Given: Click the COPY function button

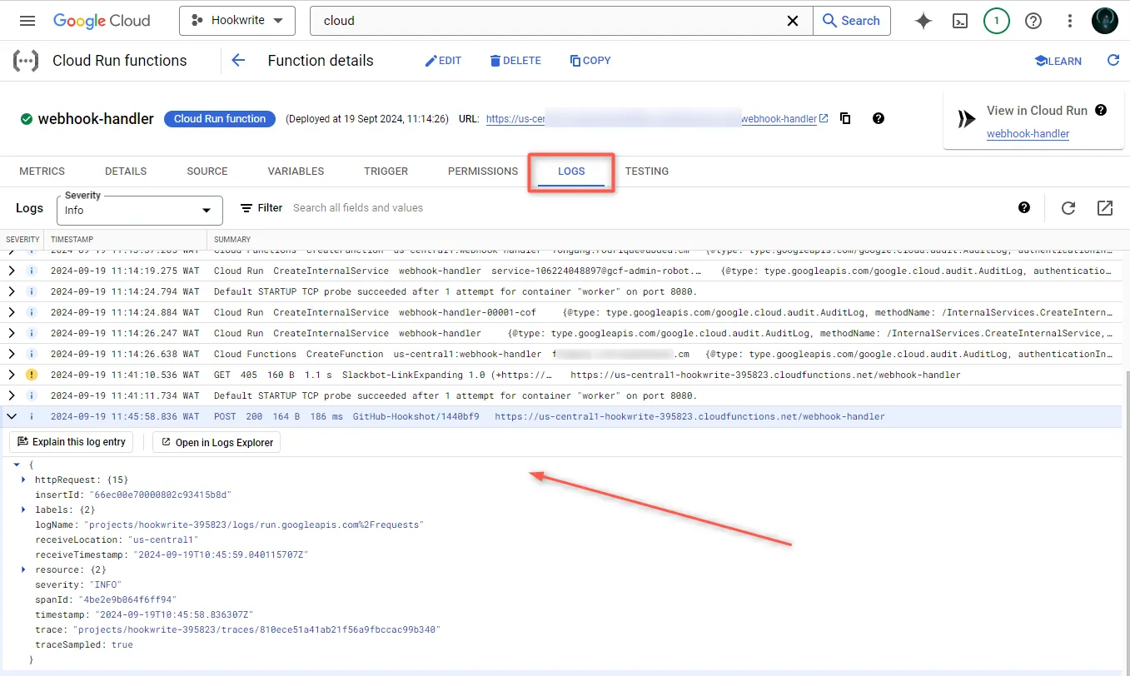Looking at the screenshot, I should click(590, 61).
